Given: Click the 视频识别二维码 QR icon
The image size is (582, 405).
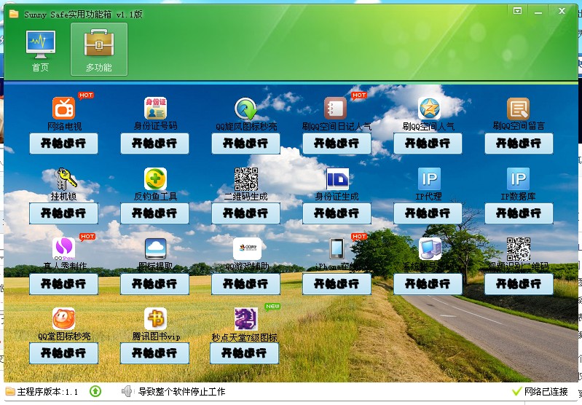Looking at the screenshot, I should [519, 249].
